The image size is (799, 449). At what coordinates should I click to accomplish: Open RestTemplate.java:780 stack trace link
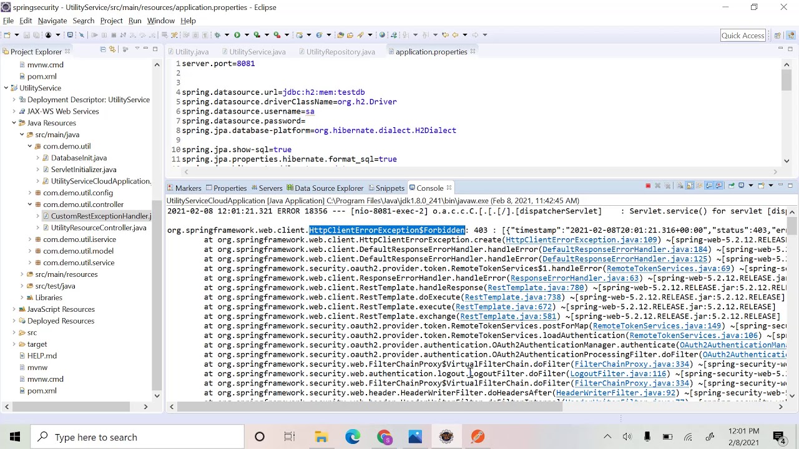point(536,287)
